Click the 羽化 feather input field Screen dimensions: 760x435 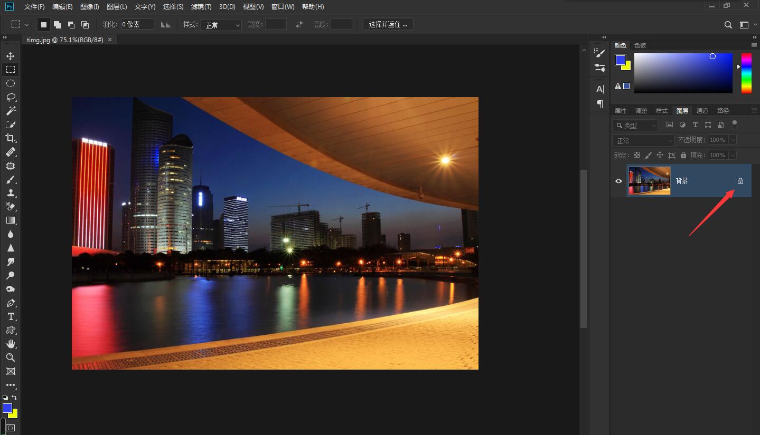click(137, 25)
